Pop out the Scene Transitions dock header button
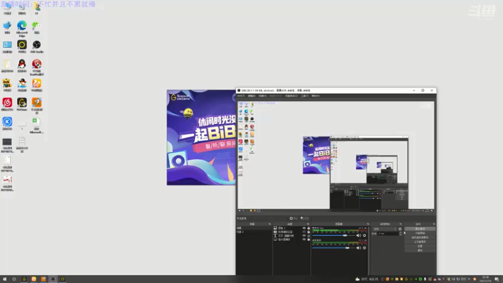 (401, 224)
